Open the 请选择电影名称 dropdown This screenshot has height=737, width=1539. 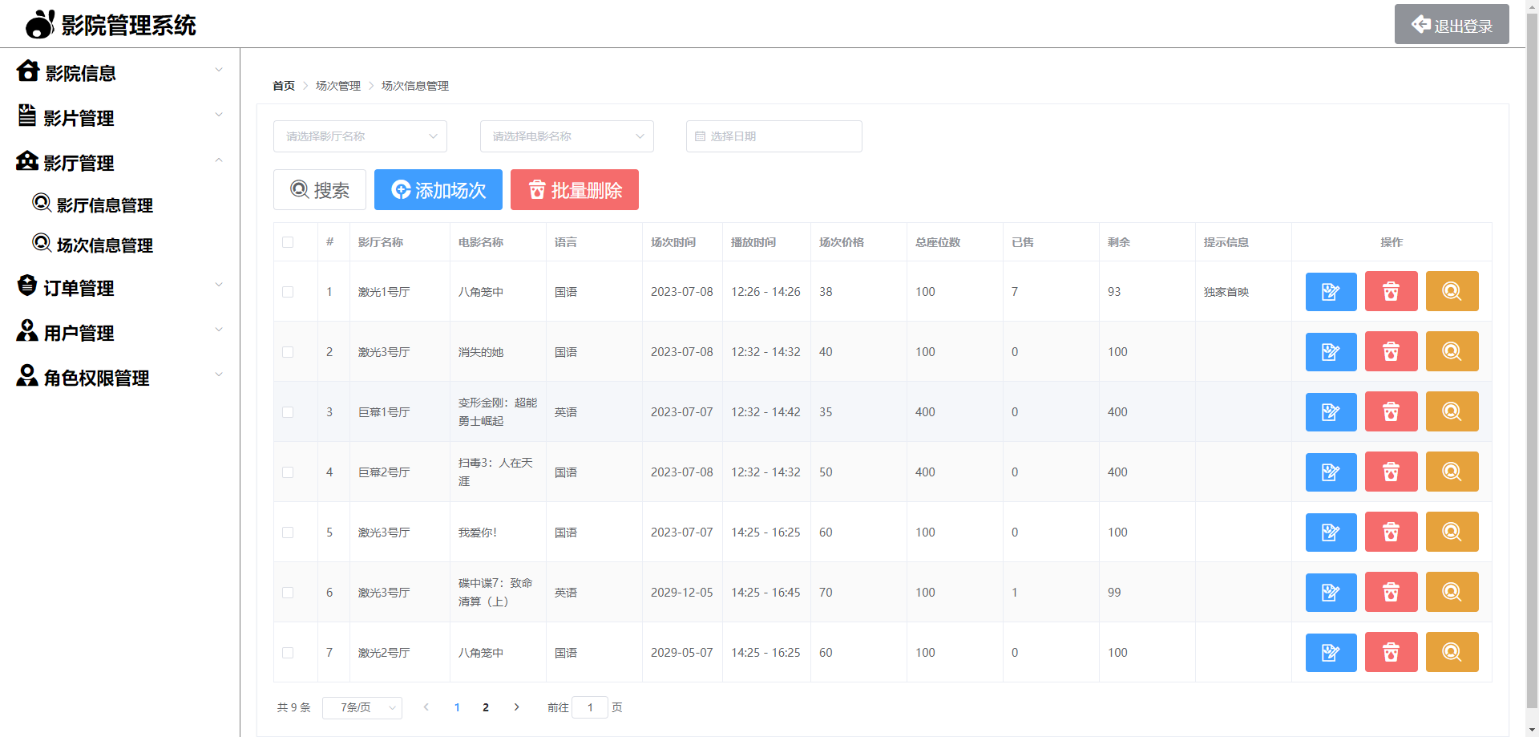click(x=567, y=136)
